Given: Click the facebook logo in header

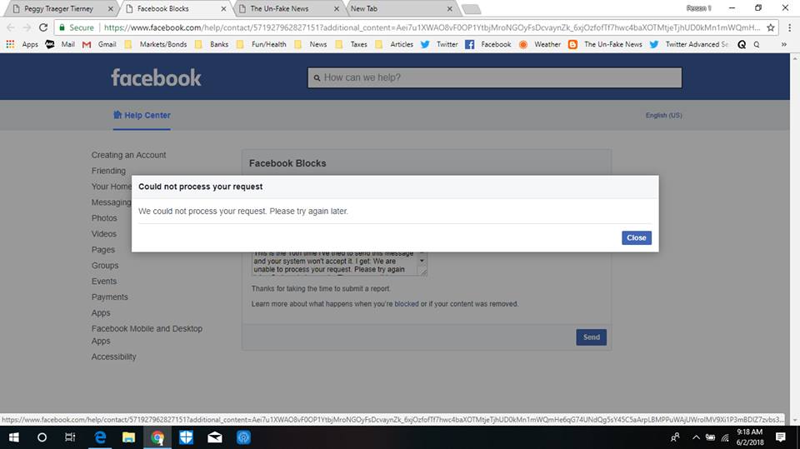Looking at the screenshot, I should click(x=156, y=77).
